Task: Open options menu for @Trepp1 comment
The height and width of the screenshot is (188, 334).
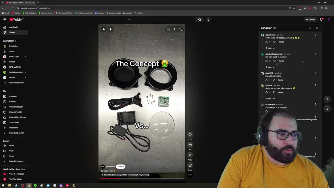Action: pos(315,85)
